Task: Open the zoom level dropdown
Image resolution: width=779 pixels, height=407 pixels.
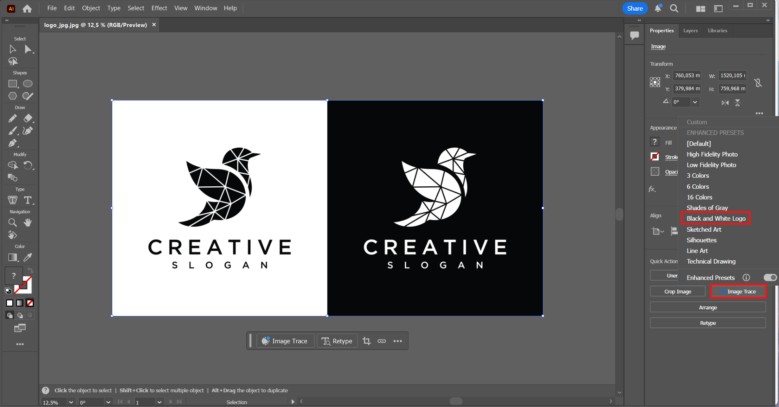Action: point(71,403)
